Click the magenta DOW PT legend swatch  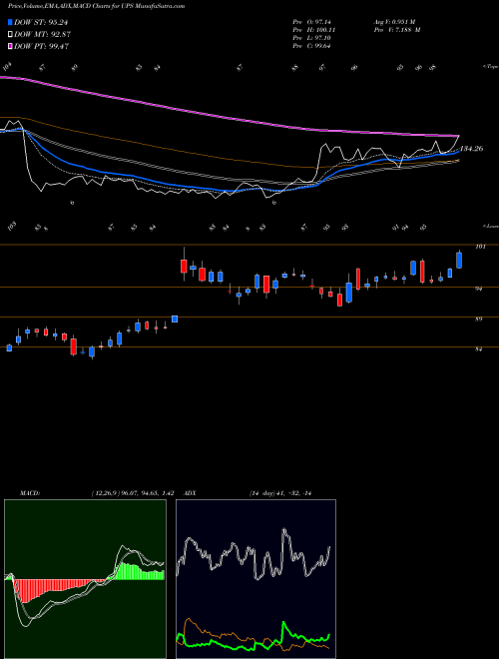[11, 46]
